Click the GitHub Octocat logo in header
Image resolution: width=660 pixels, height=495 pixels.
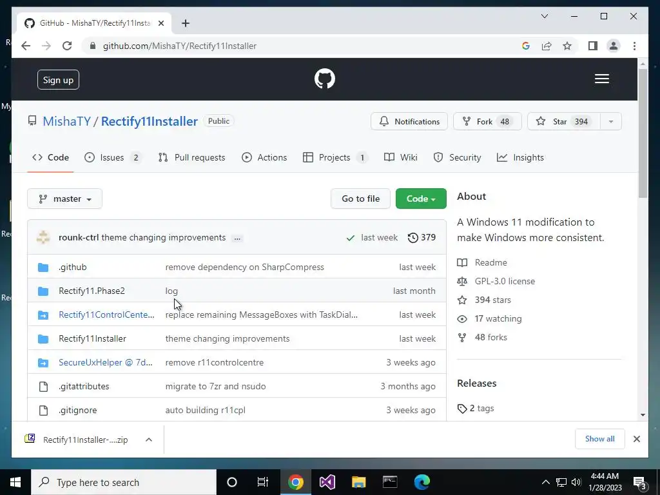(x=325, y=79)
